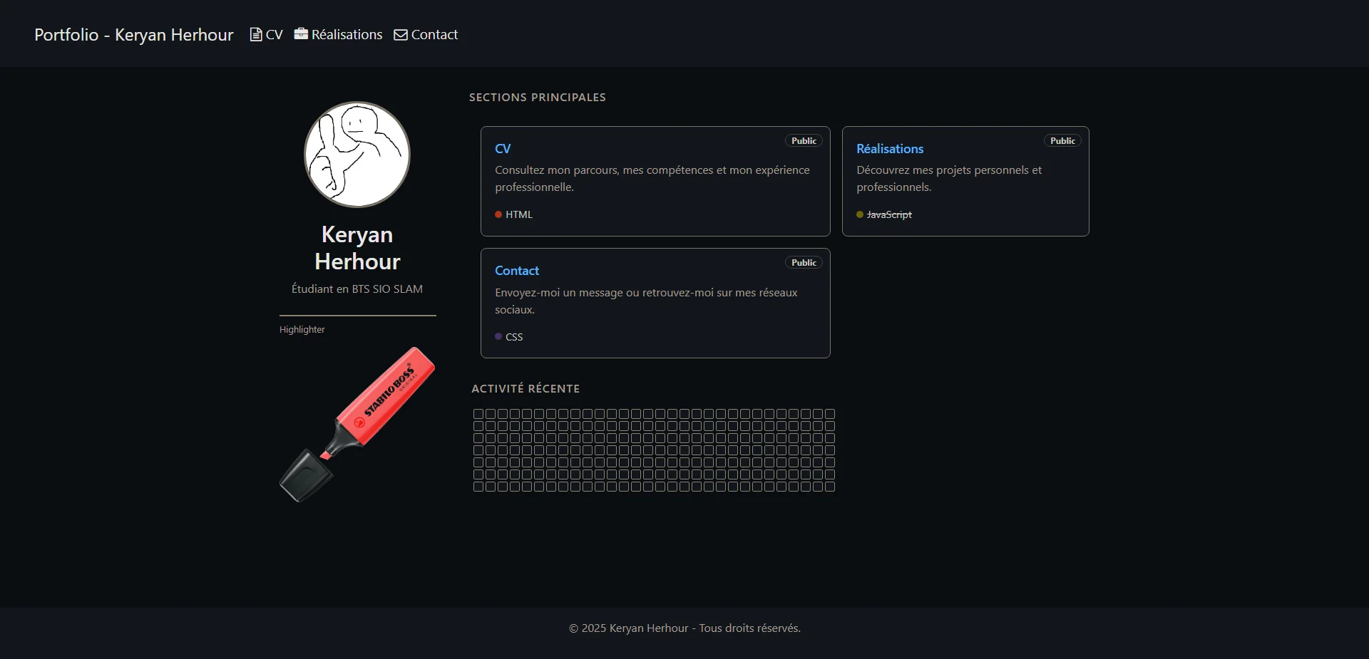Screen dimensions: 1369x659
Task: Click the Contact envelope icon
Action: tap(401, 35)
